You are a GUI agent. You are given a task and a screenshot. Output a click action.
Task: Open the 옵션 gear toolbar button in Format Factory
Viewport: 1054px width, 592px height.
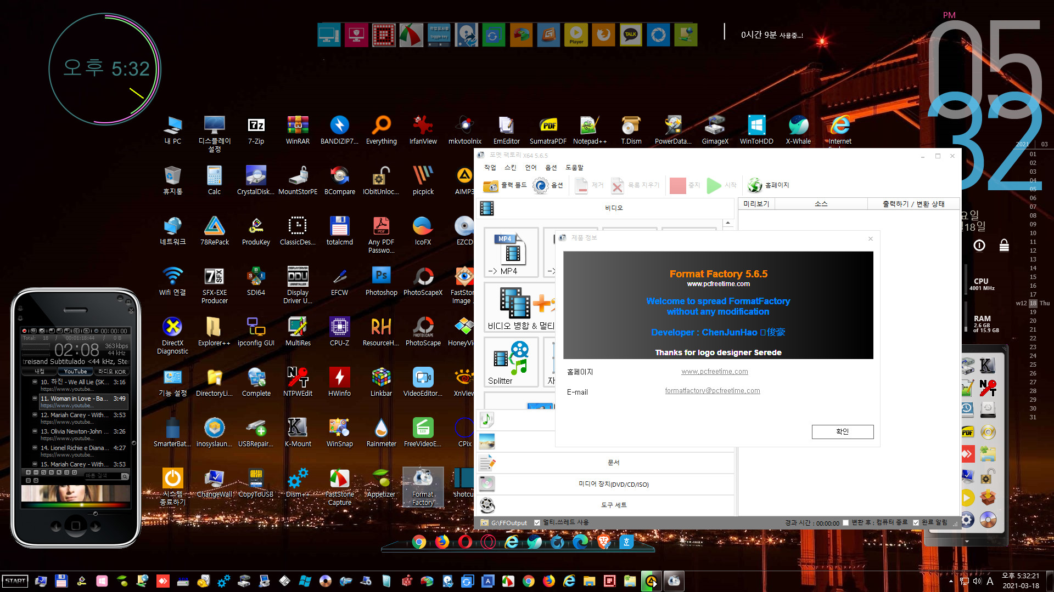[548, 185]
